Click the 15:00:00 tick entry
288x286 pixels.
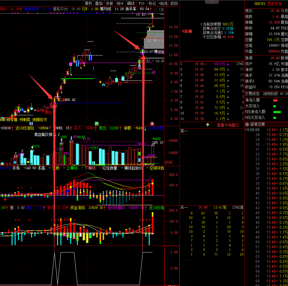coord(252,130)
